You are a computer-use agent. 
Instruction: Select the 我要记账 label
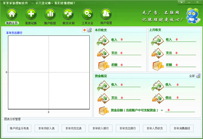click(x=31, y=23)
